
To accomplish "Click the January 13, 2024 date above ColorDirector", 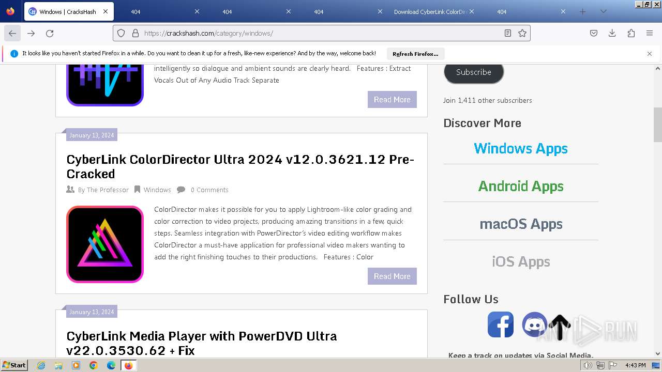I will pos(92,135).
